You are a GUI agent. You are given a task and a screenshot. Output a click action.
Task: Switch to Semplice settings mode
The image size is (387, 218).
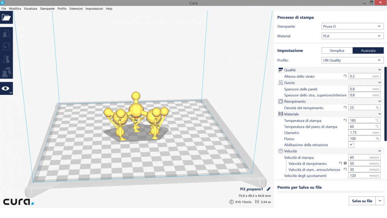[x=337, y=51]
